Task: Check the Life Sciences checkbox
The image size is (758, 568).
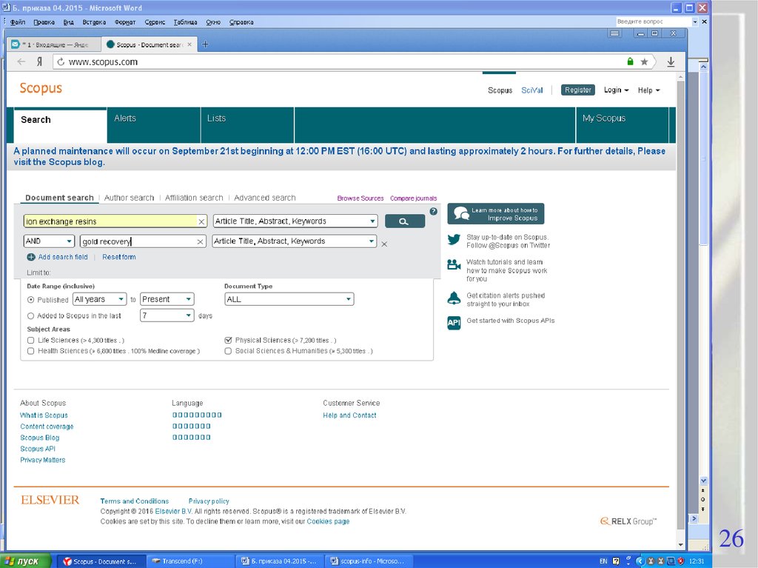Action: [31, 341]
